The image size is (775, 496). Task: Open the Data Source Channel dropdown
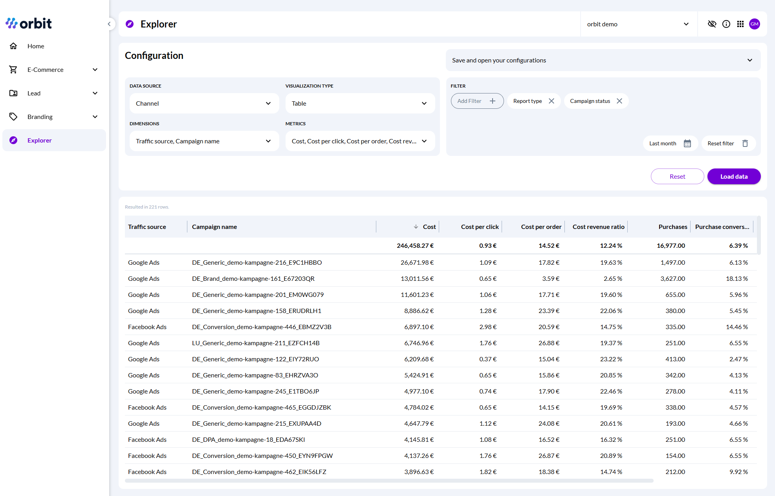click(x=204, y=103)
